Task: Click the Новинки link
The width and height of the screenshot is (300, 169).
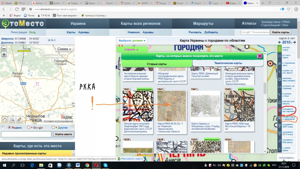Action: [134, 32]
